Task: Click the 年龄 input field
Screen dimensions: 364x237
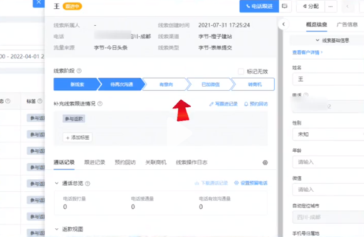Action: point(328,162)
